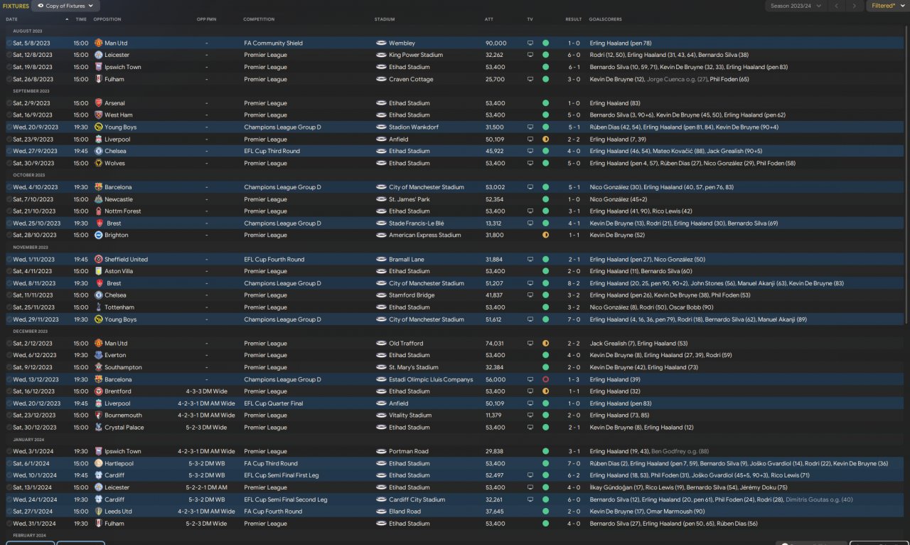910x545 pixels.
Task: Click the green win indicator for the Arsenal match
Action: tap(545, 103)
